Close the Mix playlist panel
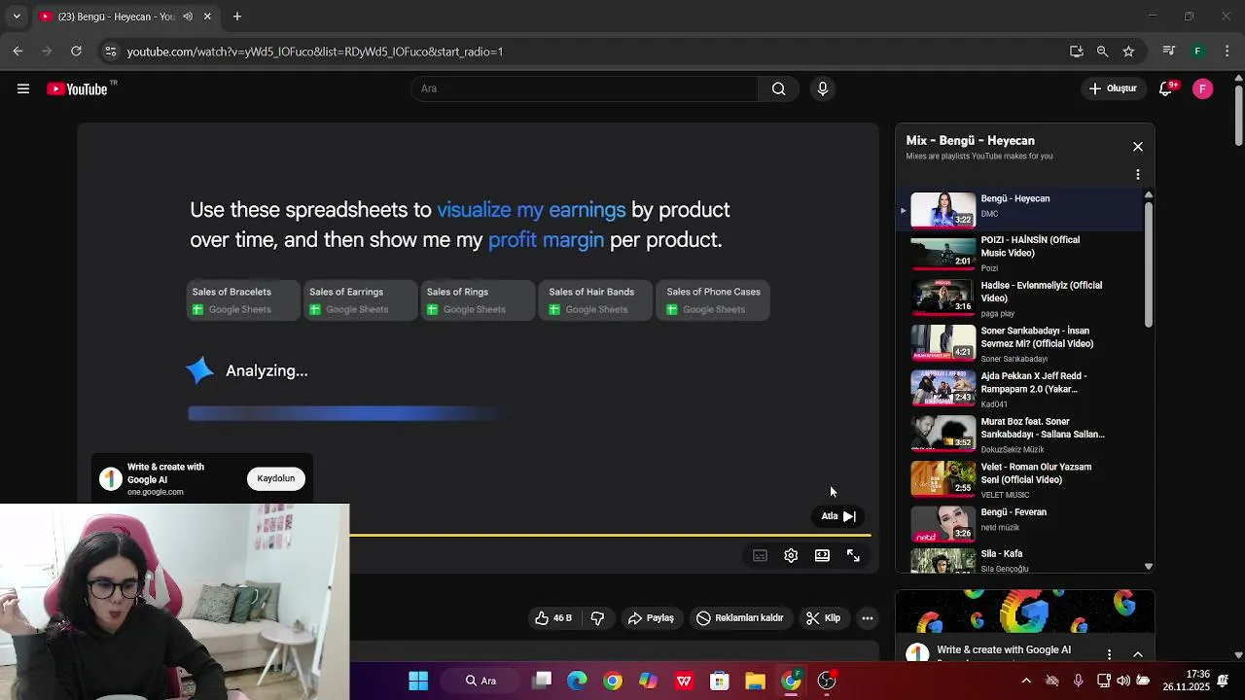The height and width of the screenshot is (700, 1245). [x=1138, y=147]
